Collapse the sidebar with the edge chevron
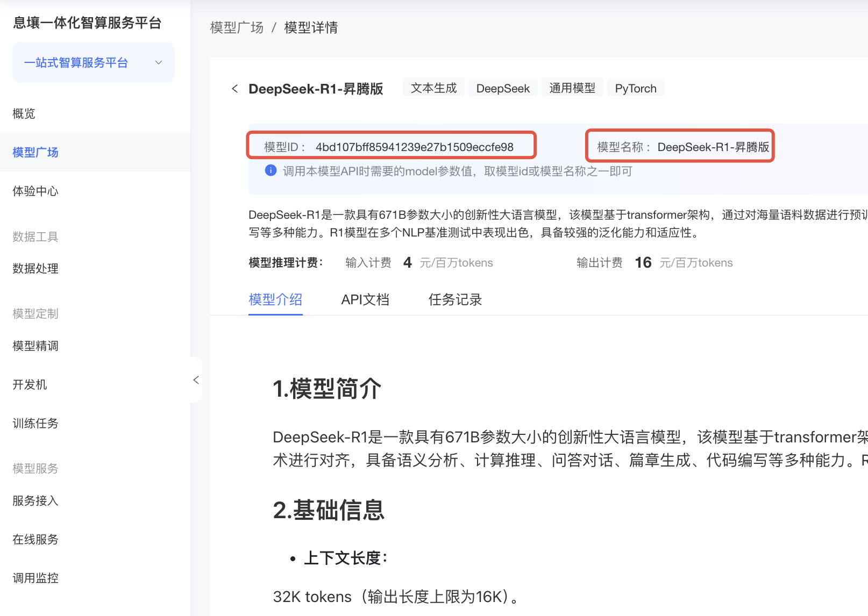The width and height of the screenshot is (868, 616). 196,380
